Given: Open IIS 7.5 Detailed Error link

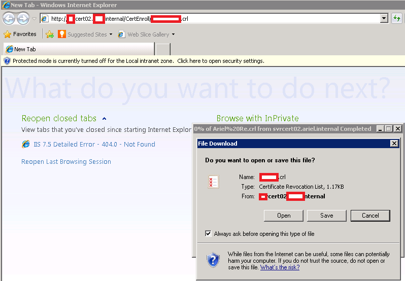Looking at the screenshot, I should (94, 144).
